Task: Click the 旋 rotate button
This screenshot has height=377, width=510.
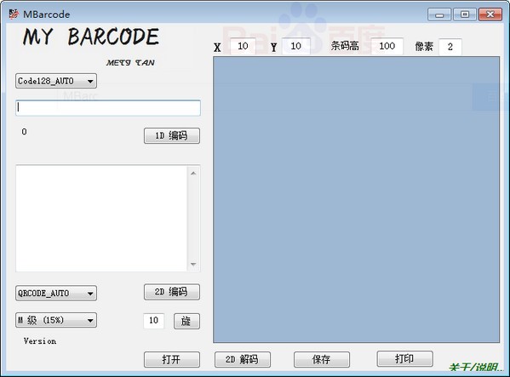Action: 186,321
